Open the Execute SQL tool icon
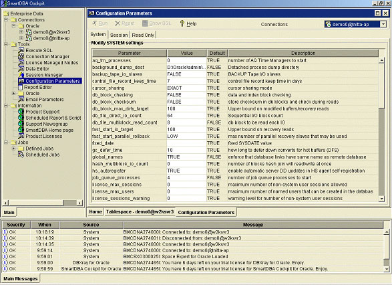This screenshot has width=392, height=285. 21,50
